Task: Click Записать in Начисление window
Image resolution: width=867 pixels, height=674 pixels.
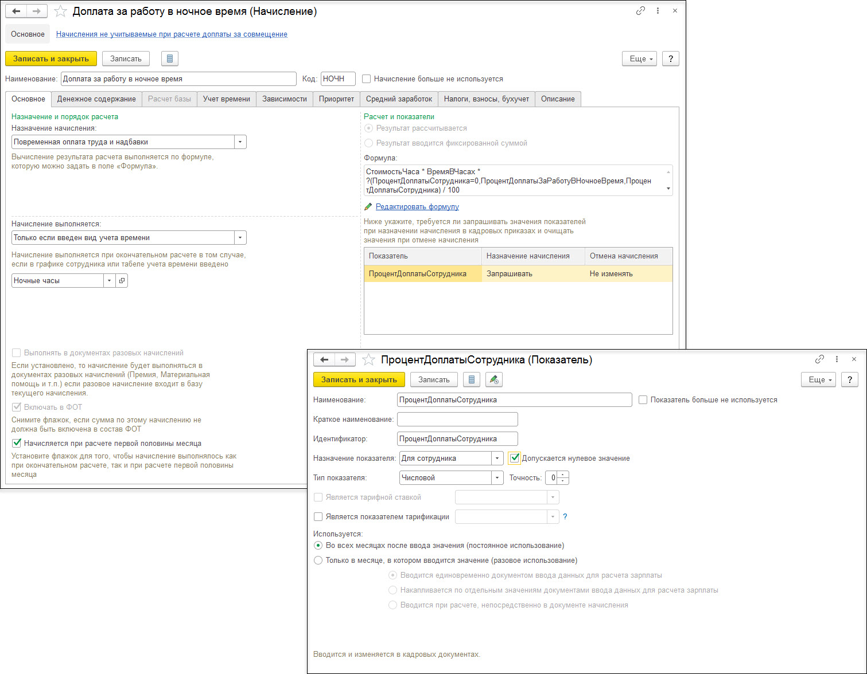Action: pos(126,58)
